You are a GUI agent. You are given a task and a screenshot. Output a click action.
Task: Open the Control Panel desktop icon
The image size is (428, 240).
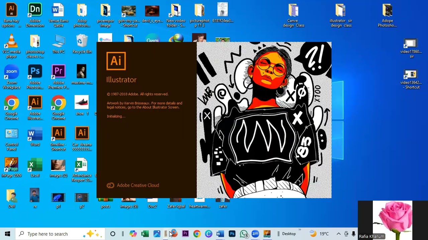point(12,139)
